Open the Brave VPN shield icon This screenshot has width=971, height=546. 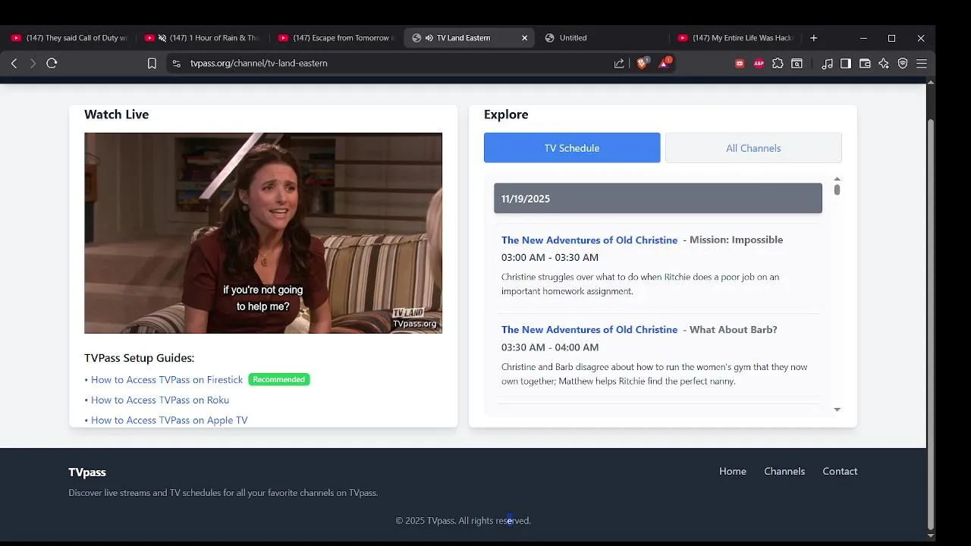pos(903,64)
